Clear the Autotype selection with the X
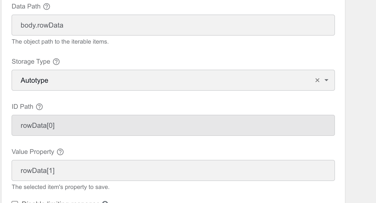The image size is (376, 203). (317, 80)
